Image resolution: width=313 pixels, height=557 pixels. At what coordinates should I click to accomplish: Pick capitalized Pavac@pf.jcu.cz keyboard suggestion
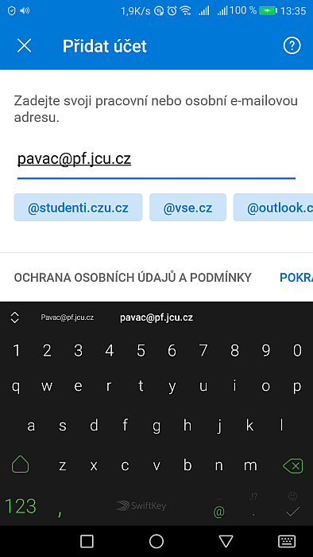(x=67, y=317)
